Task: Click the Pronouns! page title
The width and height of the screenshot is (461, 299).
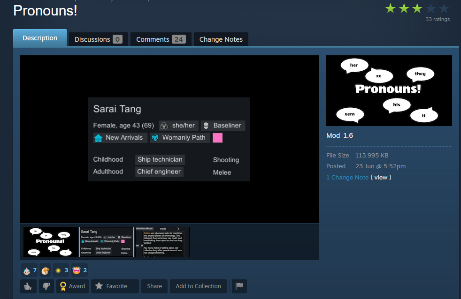Action: coord(45,11)
